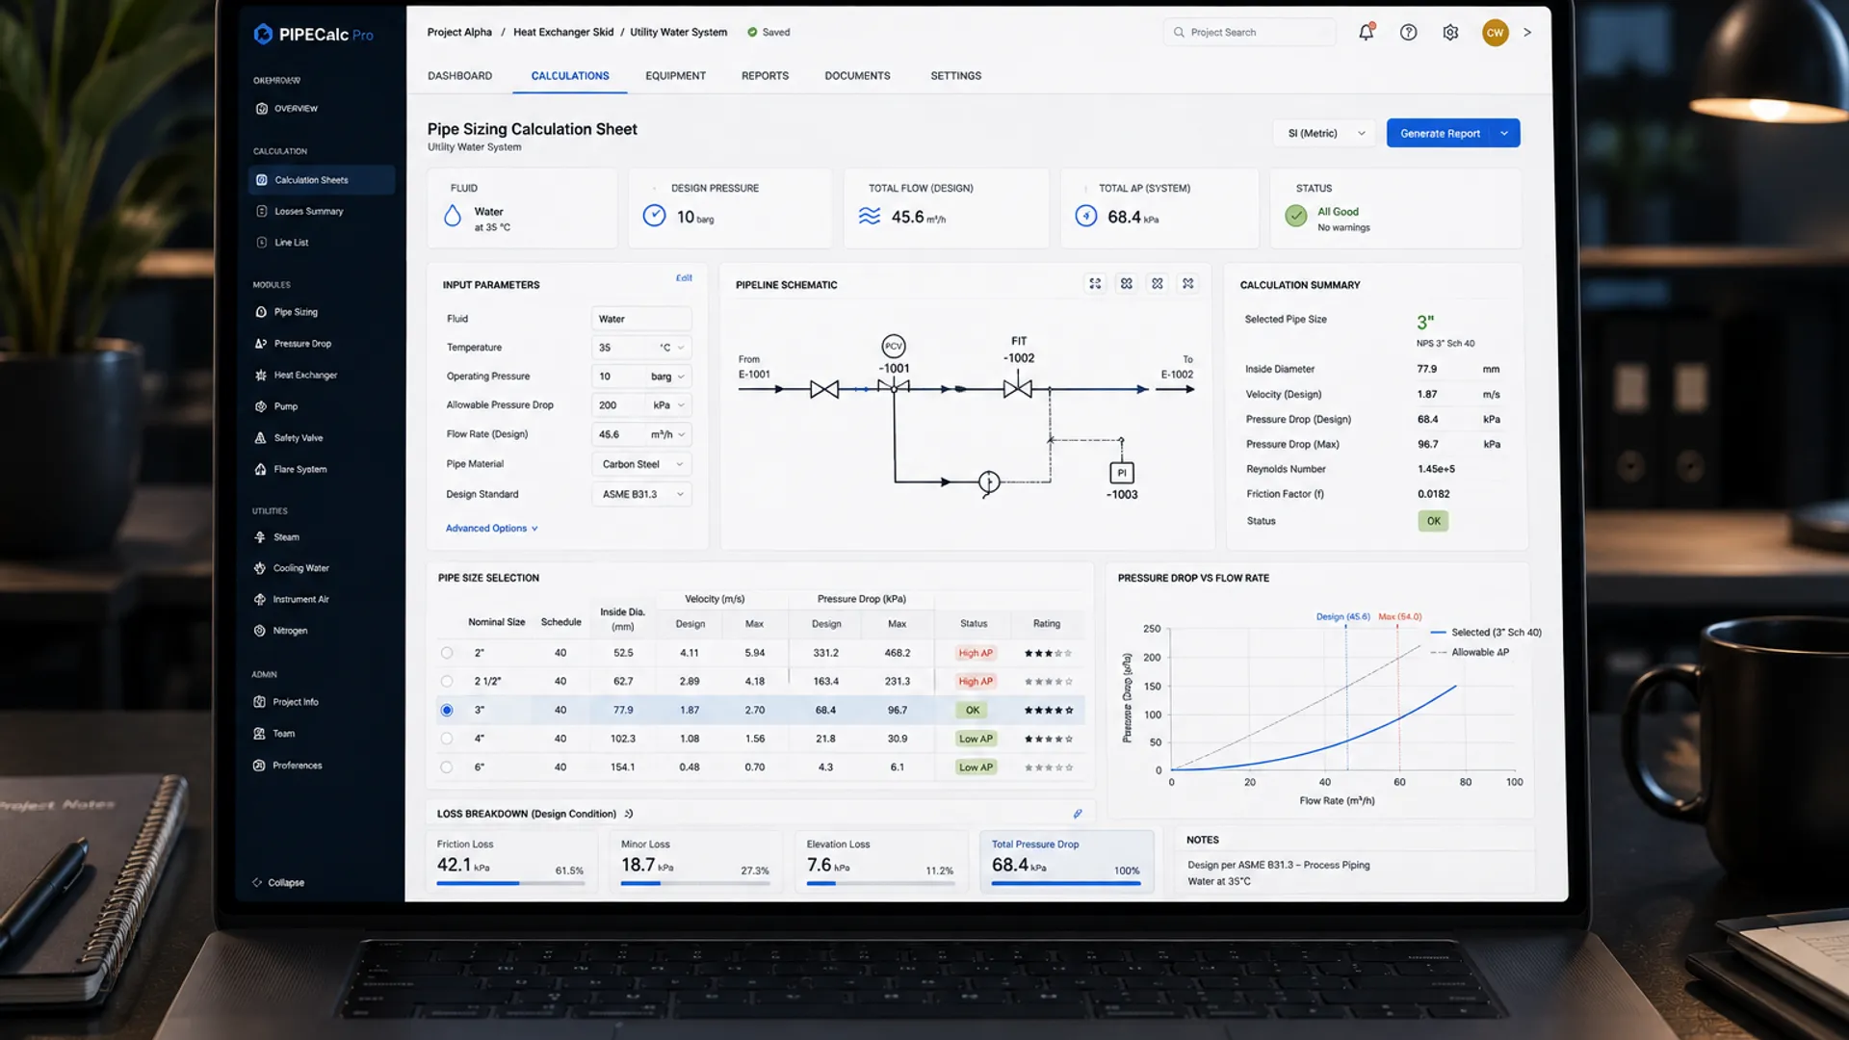Open the notifications bell
Screen dimensions: 1849x1040
1366,32
